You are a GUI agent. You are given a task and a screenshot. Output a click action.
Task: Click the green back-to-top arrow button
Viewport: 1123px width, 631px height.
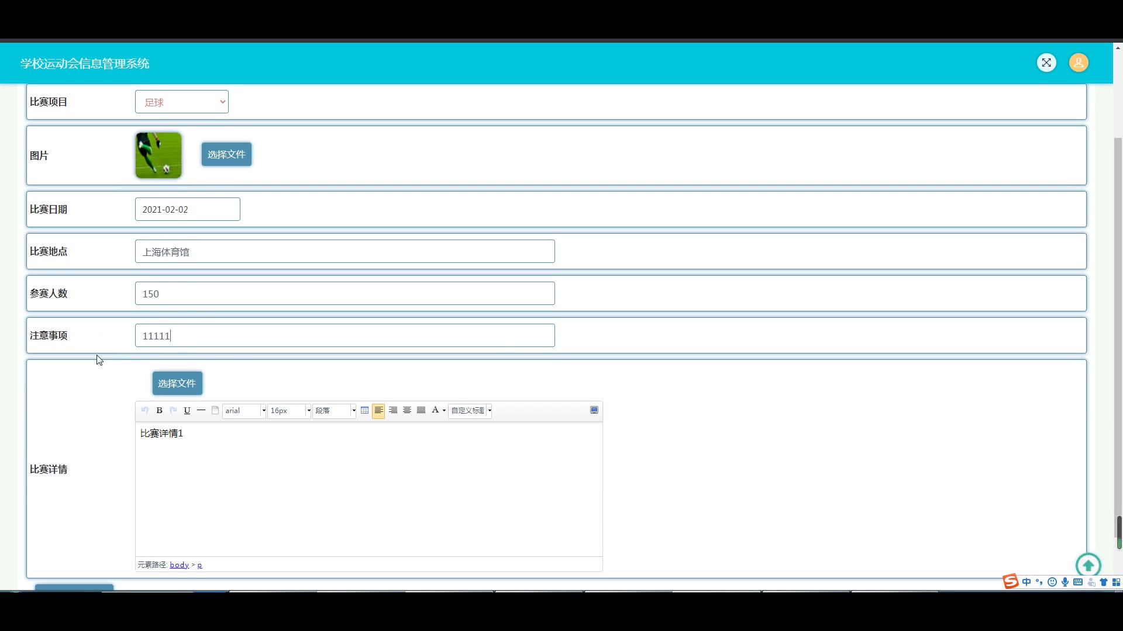(x=1088, y=565)
